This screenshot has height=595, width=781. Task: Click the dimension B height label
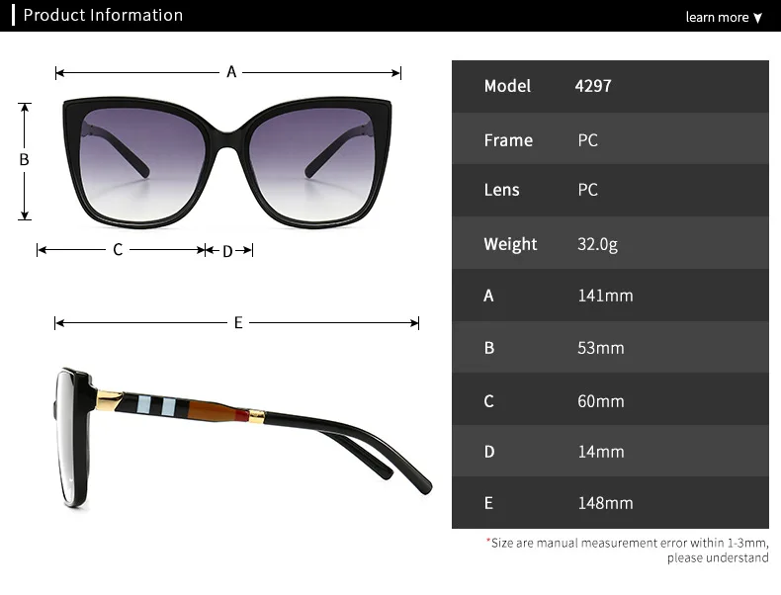click(24, 159)
